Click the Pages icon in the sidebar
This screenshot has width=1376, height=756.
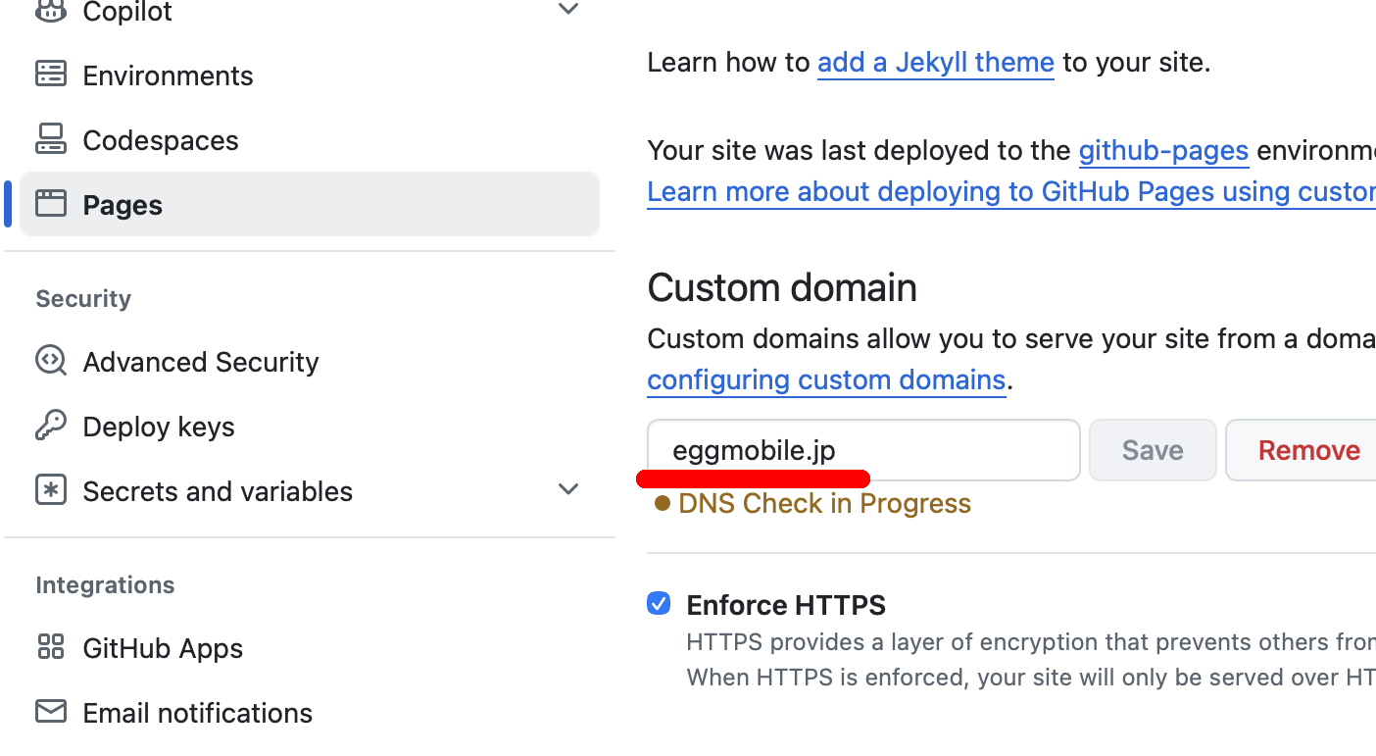50,203
